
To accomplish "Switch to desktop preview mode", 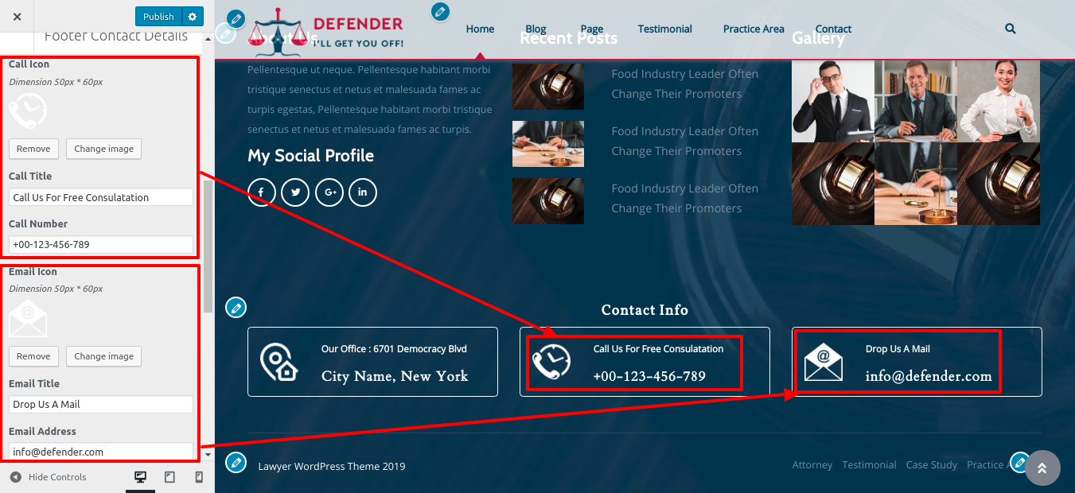I will [141, 477].
